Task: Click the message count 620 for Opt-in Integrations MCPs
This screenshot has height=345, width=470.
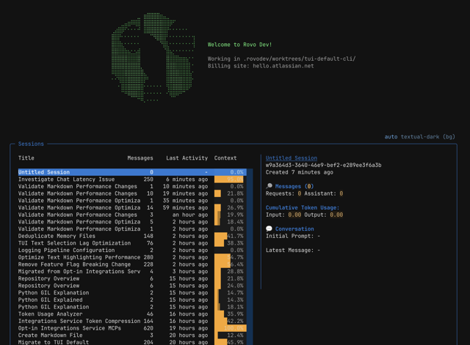Action: [x=148, y=328]
